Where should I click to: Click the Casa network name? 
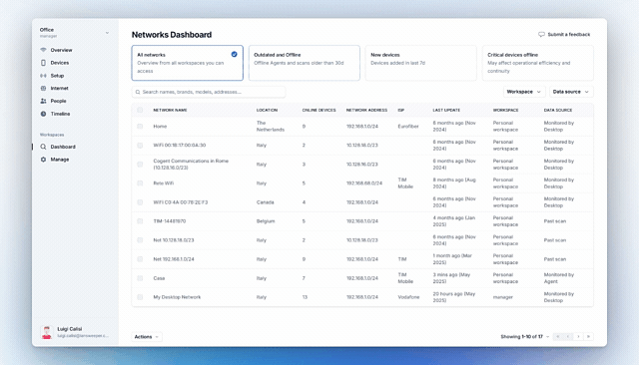pos(159,278)
